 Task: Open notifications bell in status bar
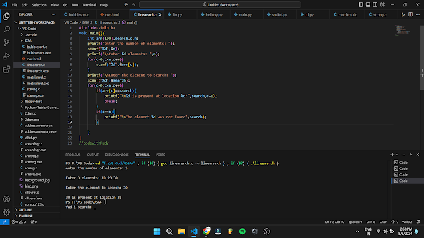coord(418,222)
